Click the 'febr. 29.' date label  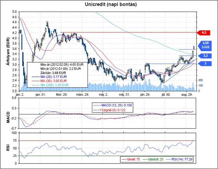tap(62, 95)
